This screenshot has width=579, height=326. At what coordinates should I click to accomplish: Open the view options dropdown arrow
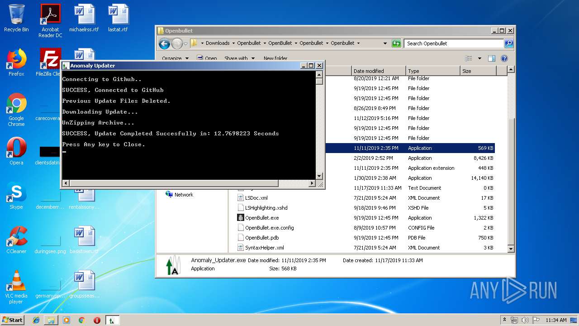click(479, 58)
